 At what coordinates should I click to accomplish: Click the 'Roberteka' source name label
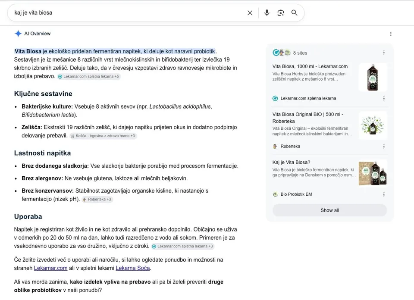(x=290, y=146)
